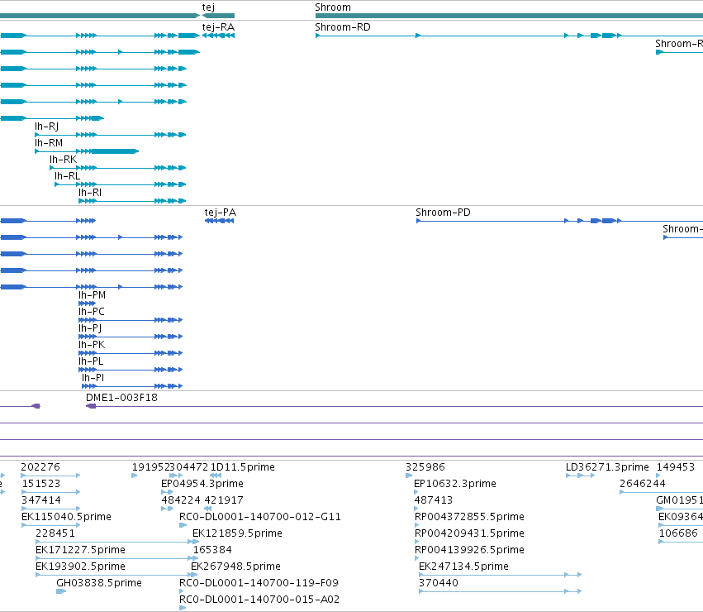Select EST 325986 label

pyautogui.click(x=425, y=467)
